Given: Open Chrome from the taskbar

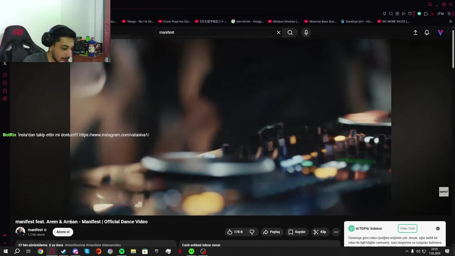Looking at the screenshot, I should pos(41,251).
